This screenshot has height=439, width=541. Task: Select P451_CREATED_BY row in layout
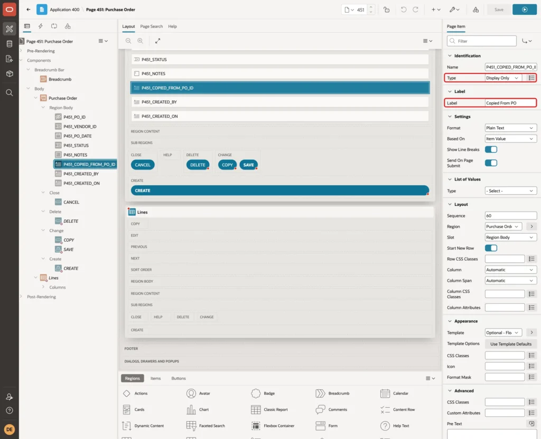pyautogui.click(x=280, y=102)
